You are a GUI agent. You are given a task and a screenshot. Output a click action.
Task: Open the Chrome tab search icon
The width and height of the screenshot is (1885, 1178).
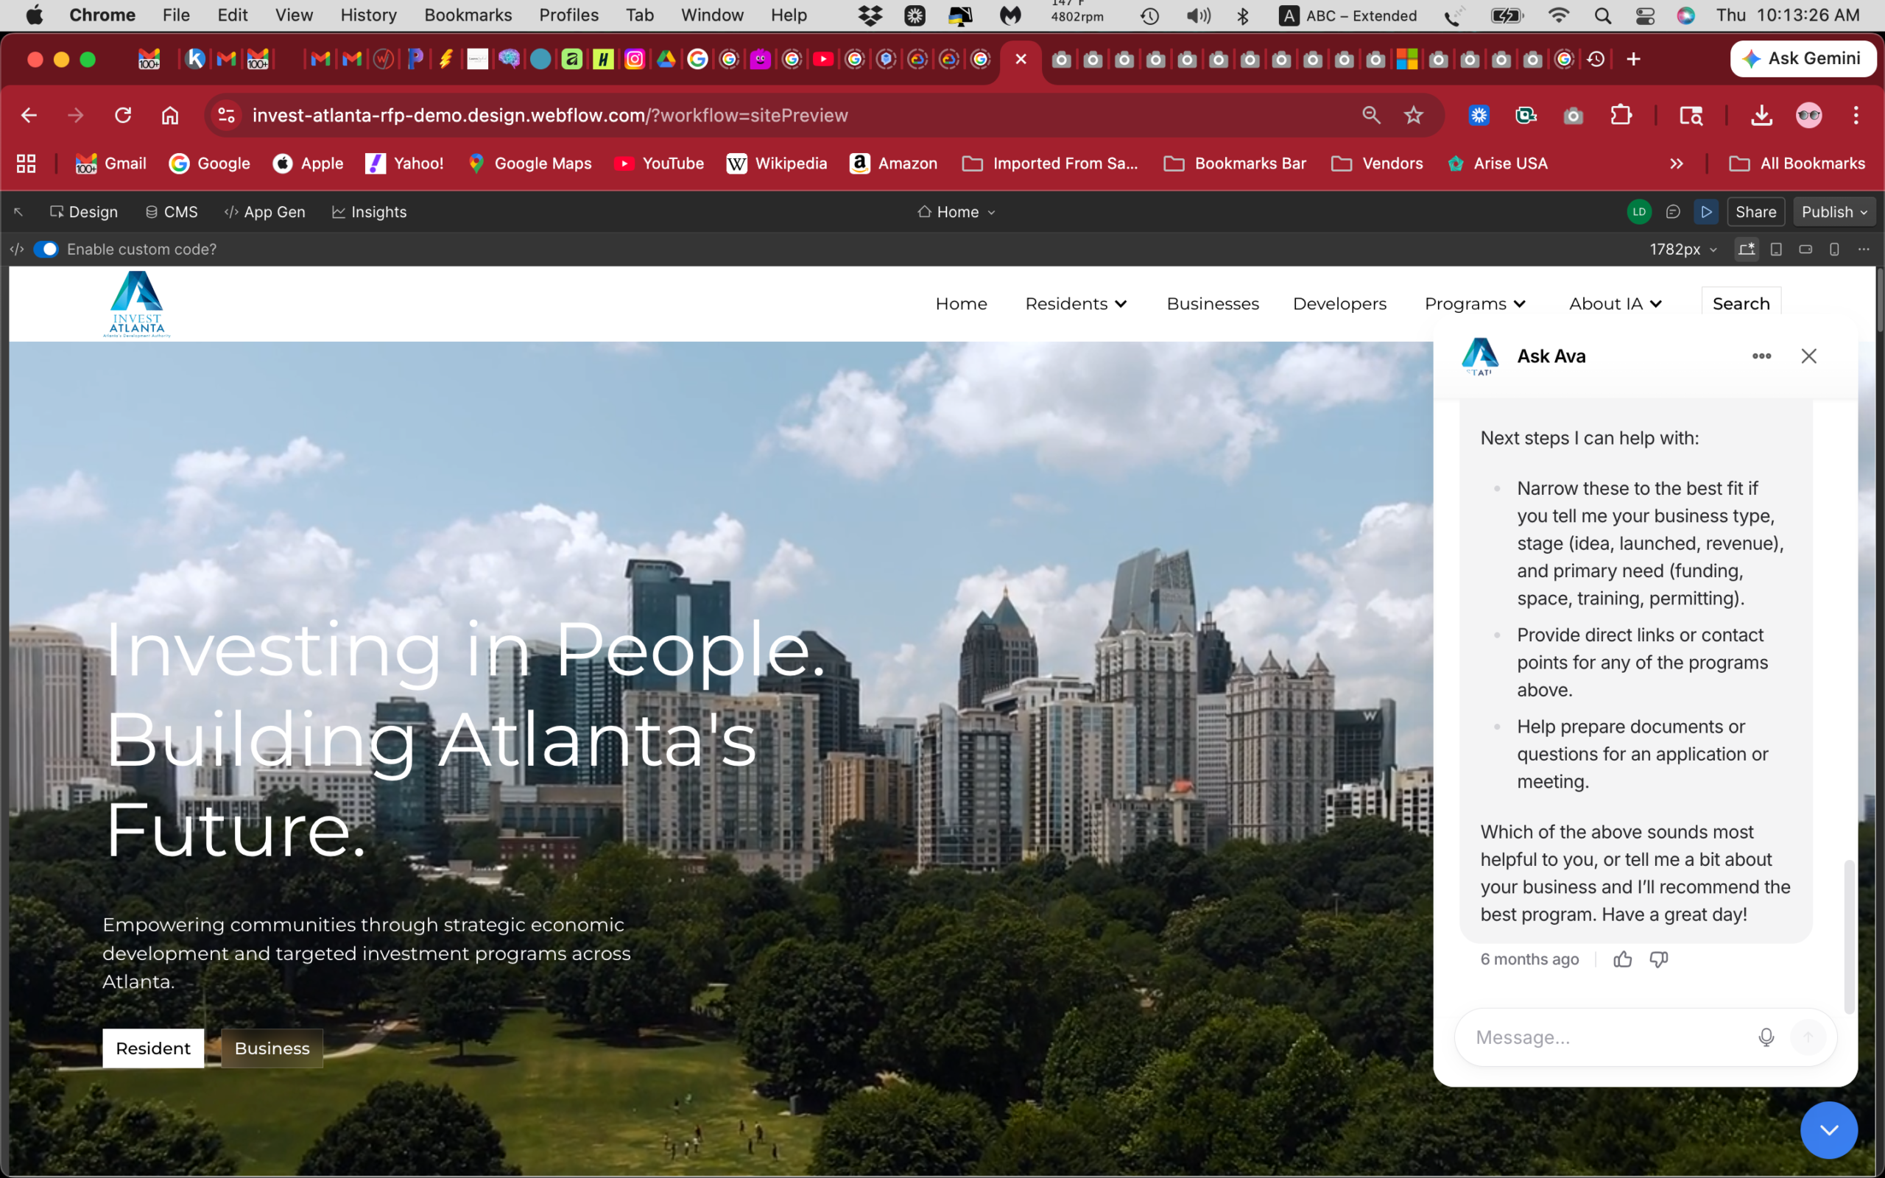coord(1691,116)
